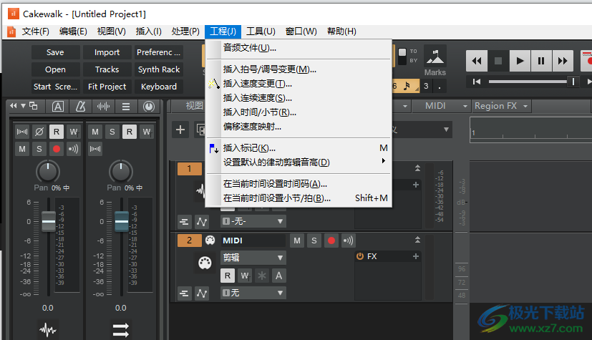Enable write automation on second channel strip
Screen dimensions: 592x340
147,132
